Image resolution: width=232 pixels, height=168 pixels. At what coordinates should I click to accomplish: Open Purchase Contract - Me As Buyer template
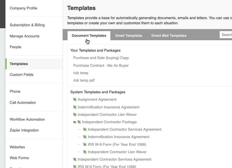[101, 66]
